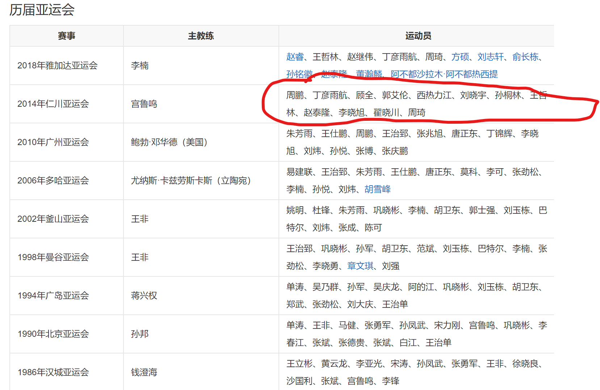600x390 pixels.
Task: Click the 1994 roster starting with 单涛、吴乃群
Action: coord(414,296)
